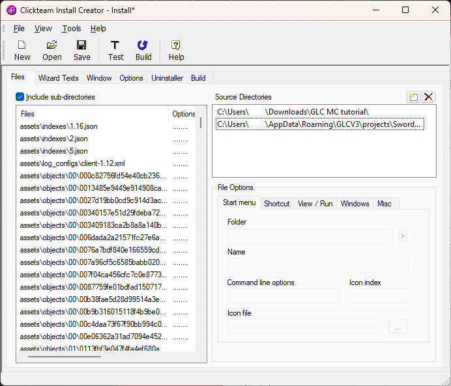Click the Command line options field

coord(284,296)
